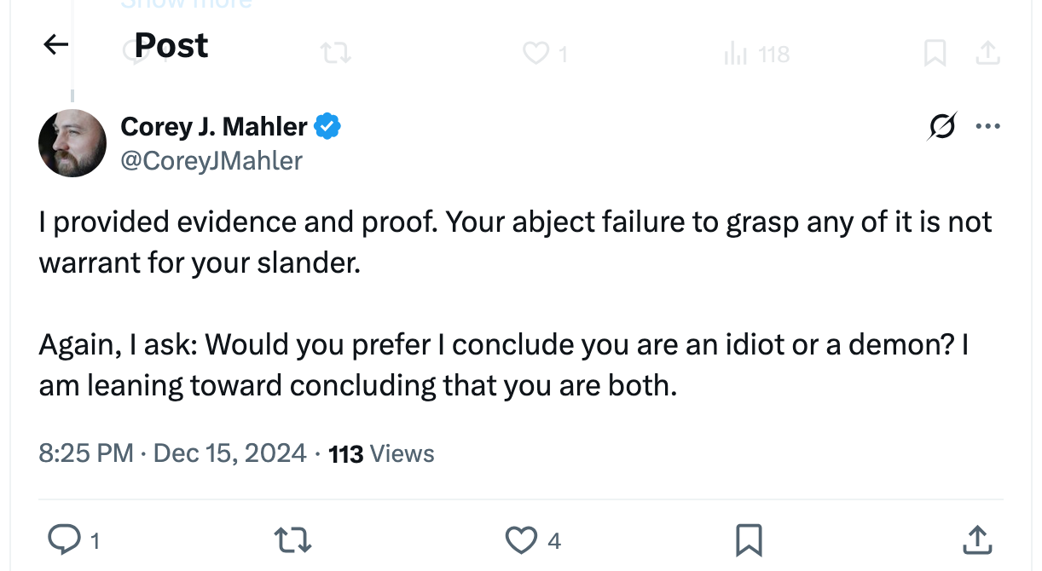Open the repost menu in the top toolbar
The image size is (1042, 571).
[336, 53]
